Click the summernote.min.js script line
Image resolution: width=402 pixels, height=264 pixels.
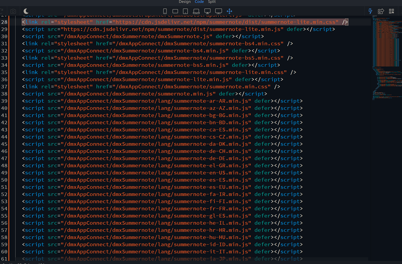coord(144,94)
